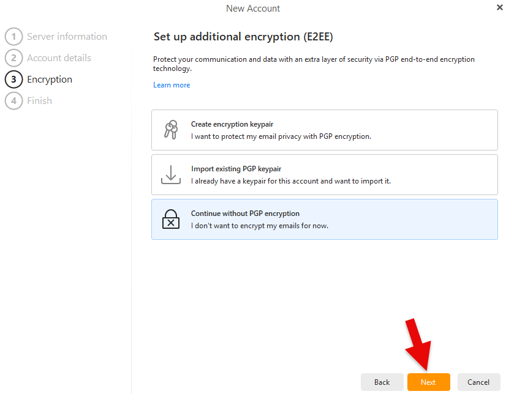Click the crossed padlock icon
The height and width of the screenshot is (394, 506).
pyautogui.click(x=171, y=219)
